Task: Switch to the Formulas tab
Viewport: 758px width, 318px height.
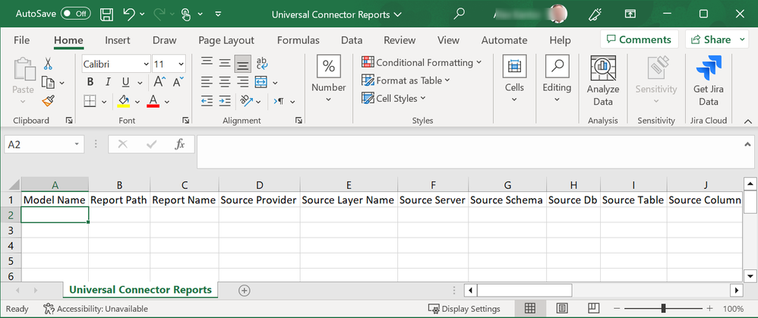Action: (298, 40)
